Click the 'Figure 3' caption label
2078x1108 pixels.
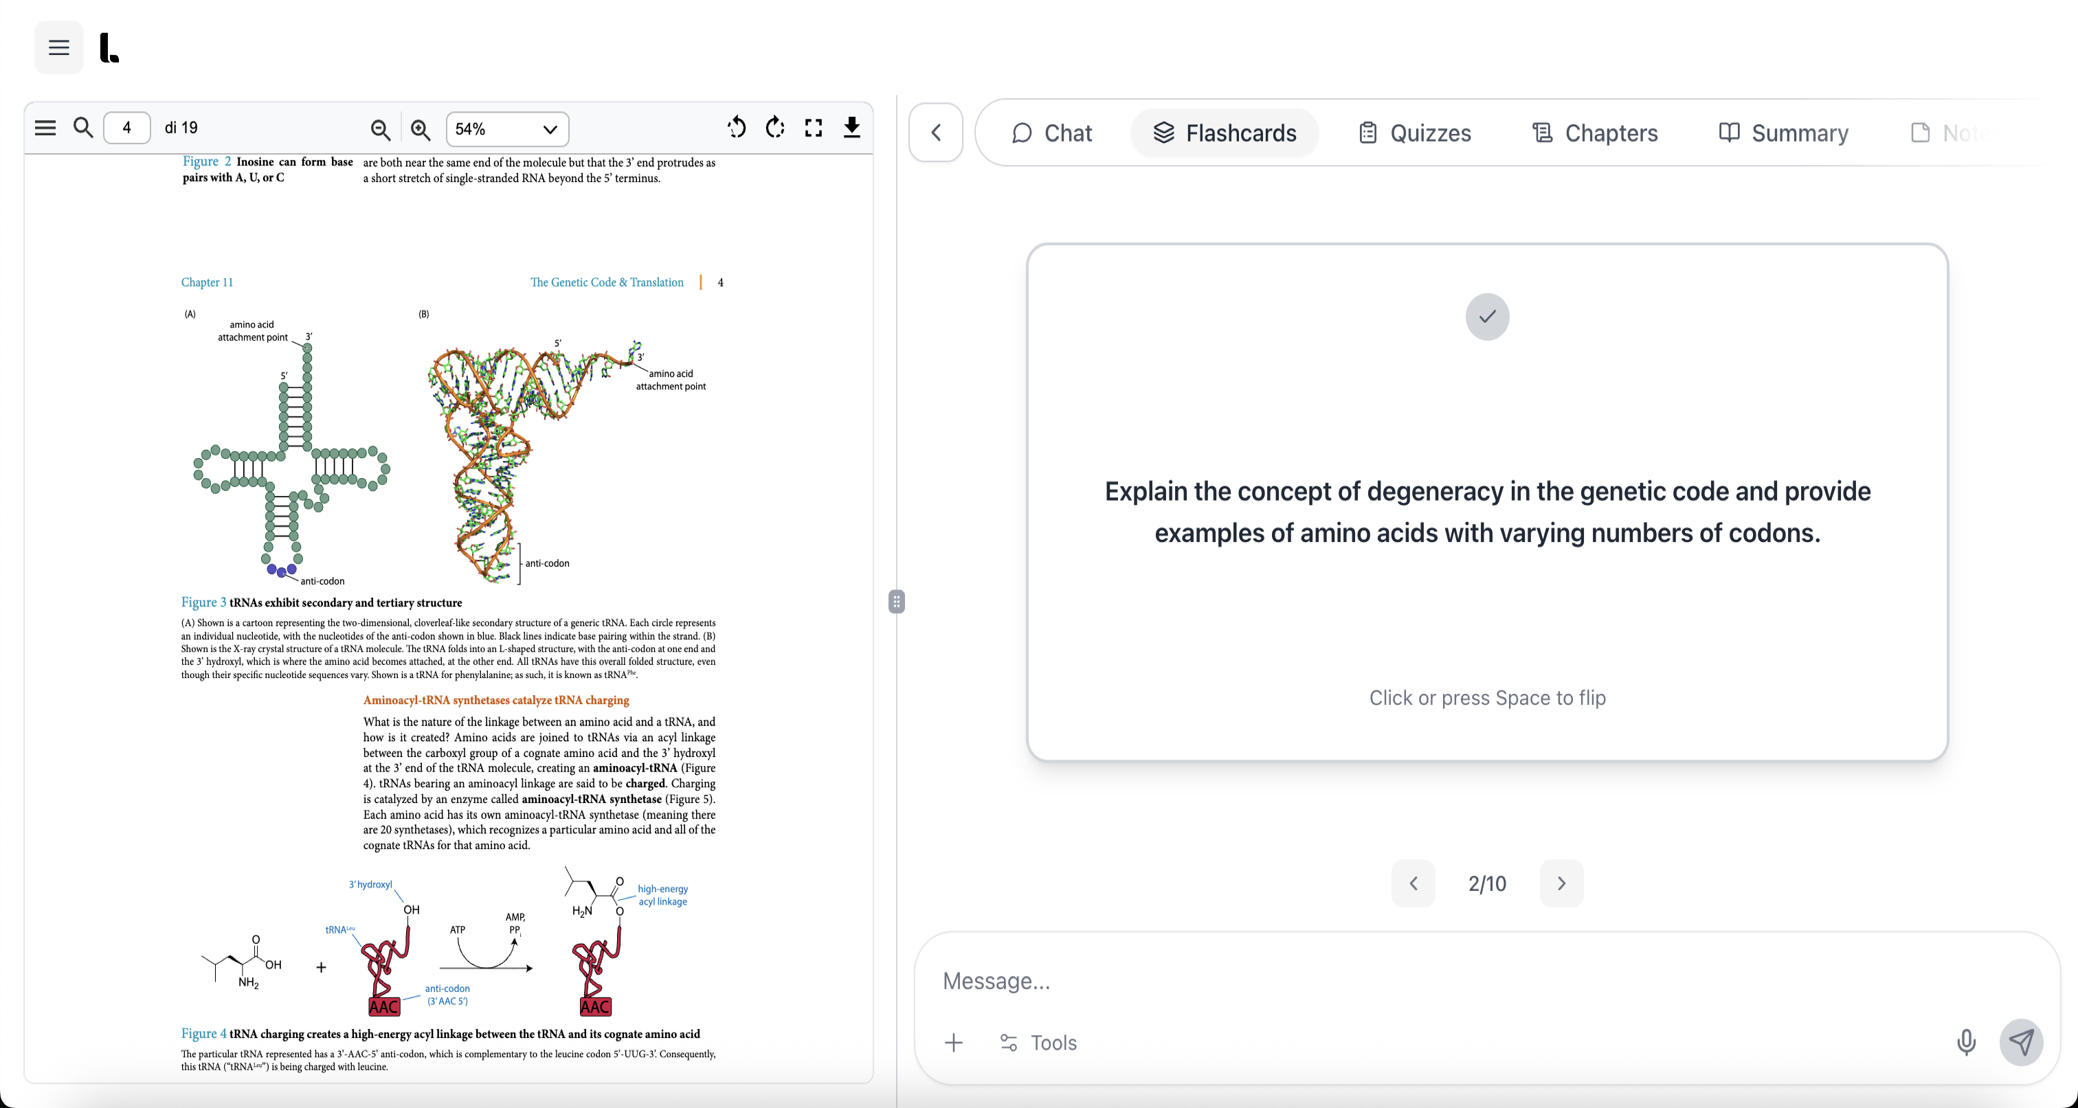pos(203,602)
